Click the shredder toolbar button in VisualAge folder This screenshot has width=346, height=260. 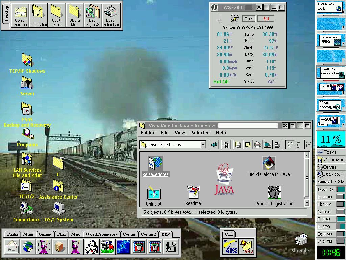257,145
